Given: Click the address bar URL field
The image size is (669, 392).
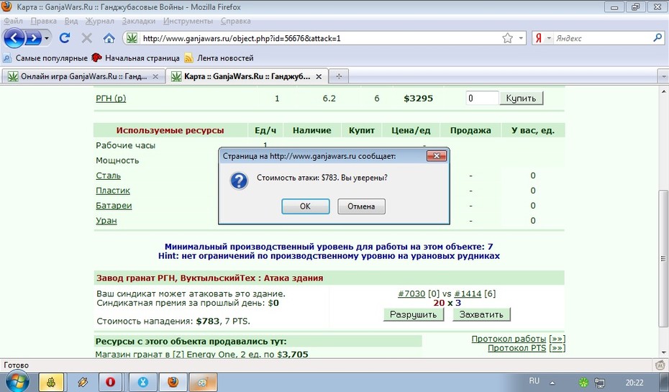Looking at the screenshot, I should (320, 38).
